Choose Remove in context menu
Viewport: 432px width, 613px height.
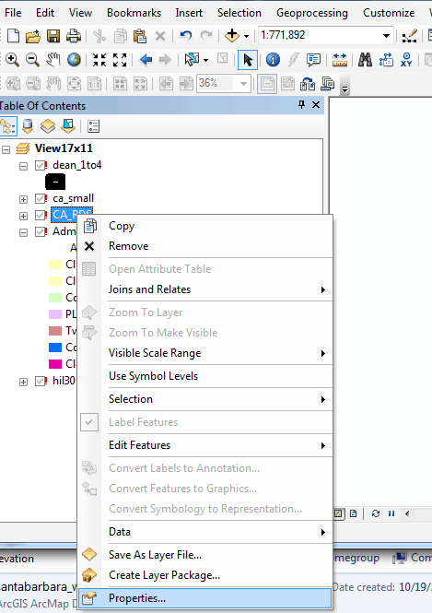point(205,246)
